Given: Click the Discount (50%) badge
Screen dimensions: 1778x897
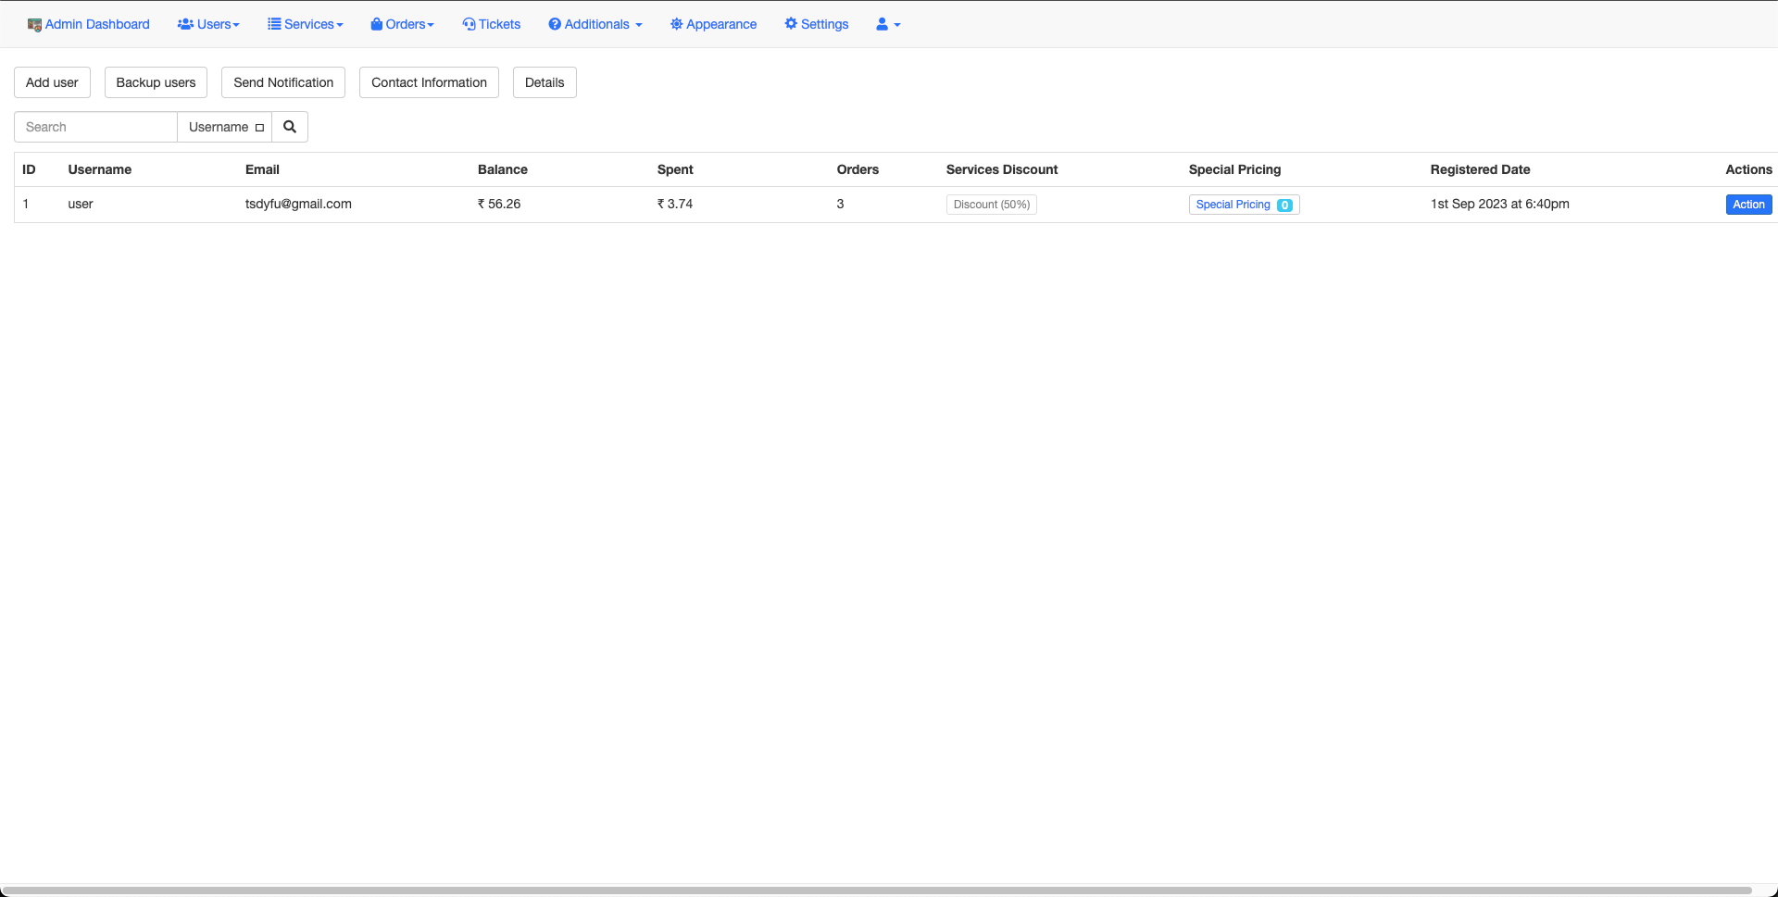Looking at the screenshot, I should pos(991,205).
